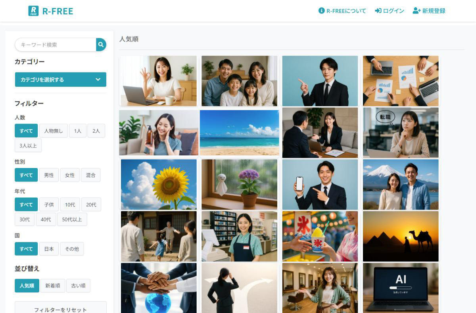Select the 20代 age filter

91,204
